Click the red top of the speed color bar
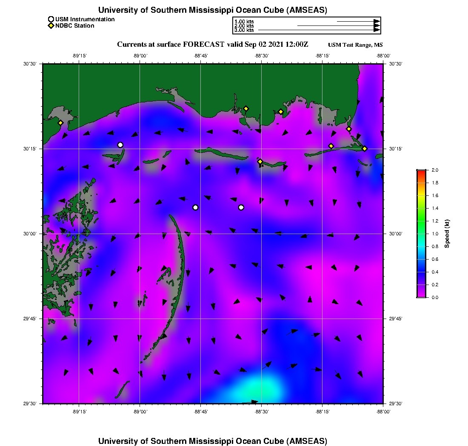 coord(421,172)
